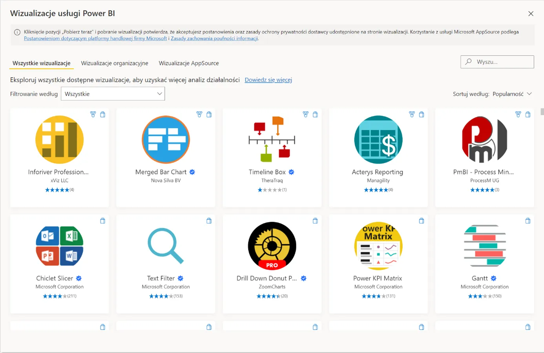Viewport: 544px width, 353px height.
Task: Click the shopping bag icon on Timeline Box card
Action: pos(315,115)
